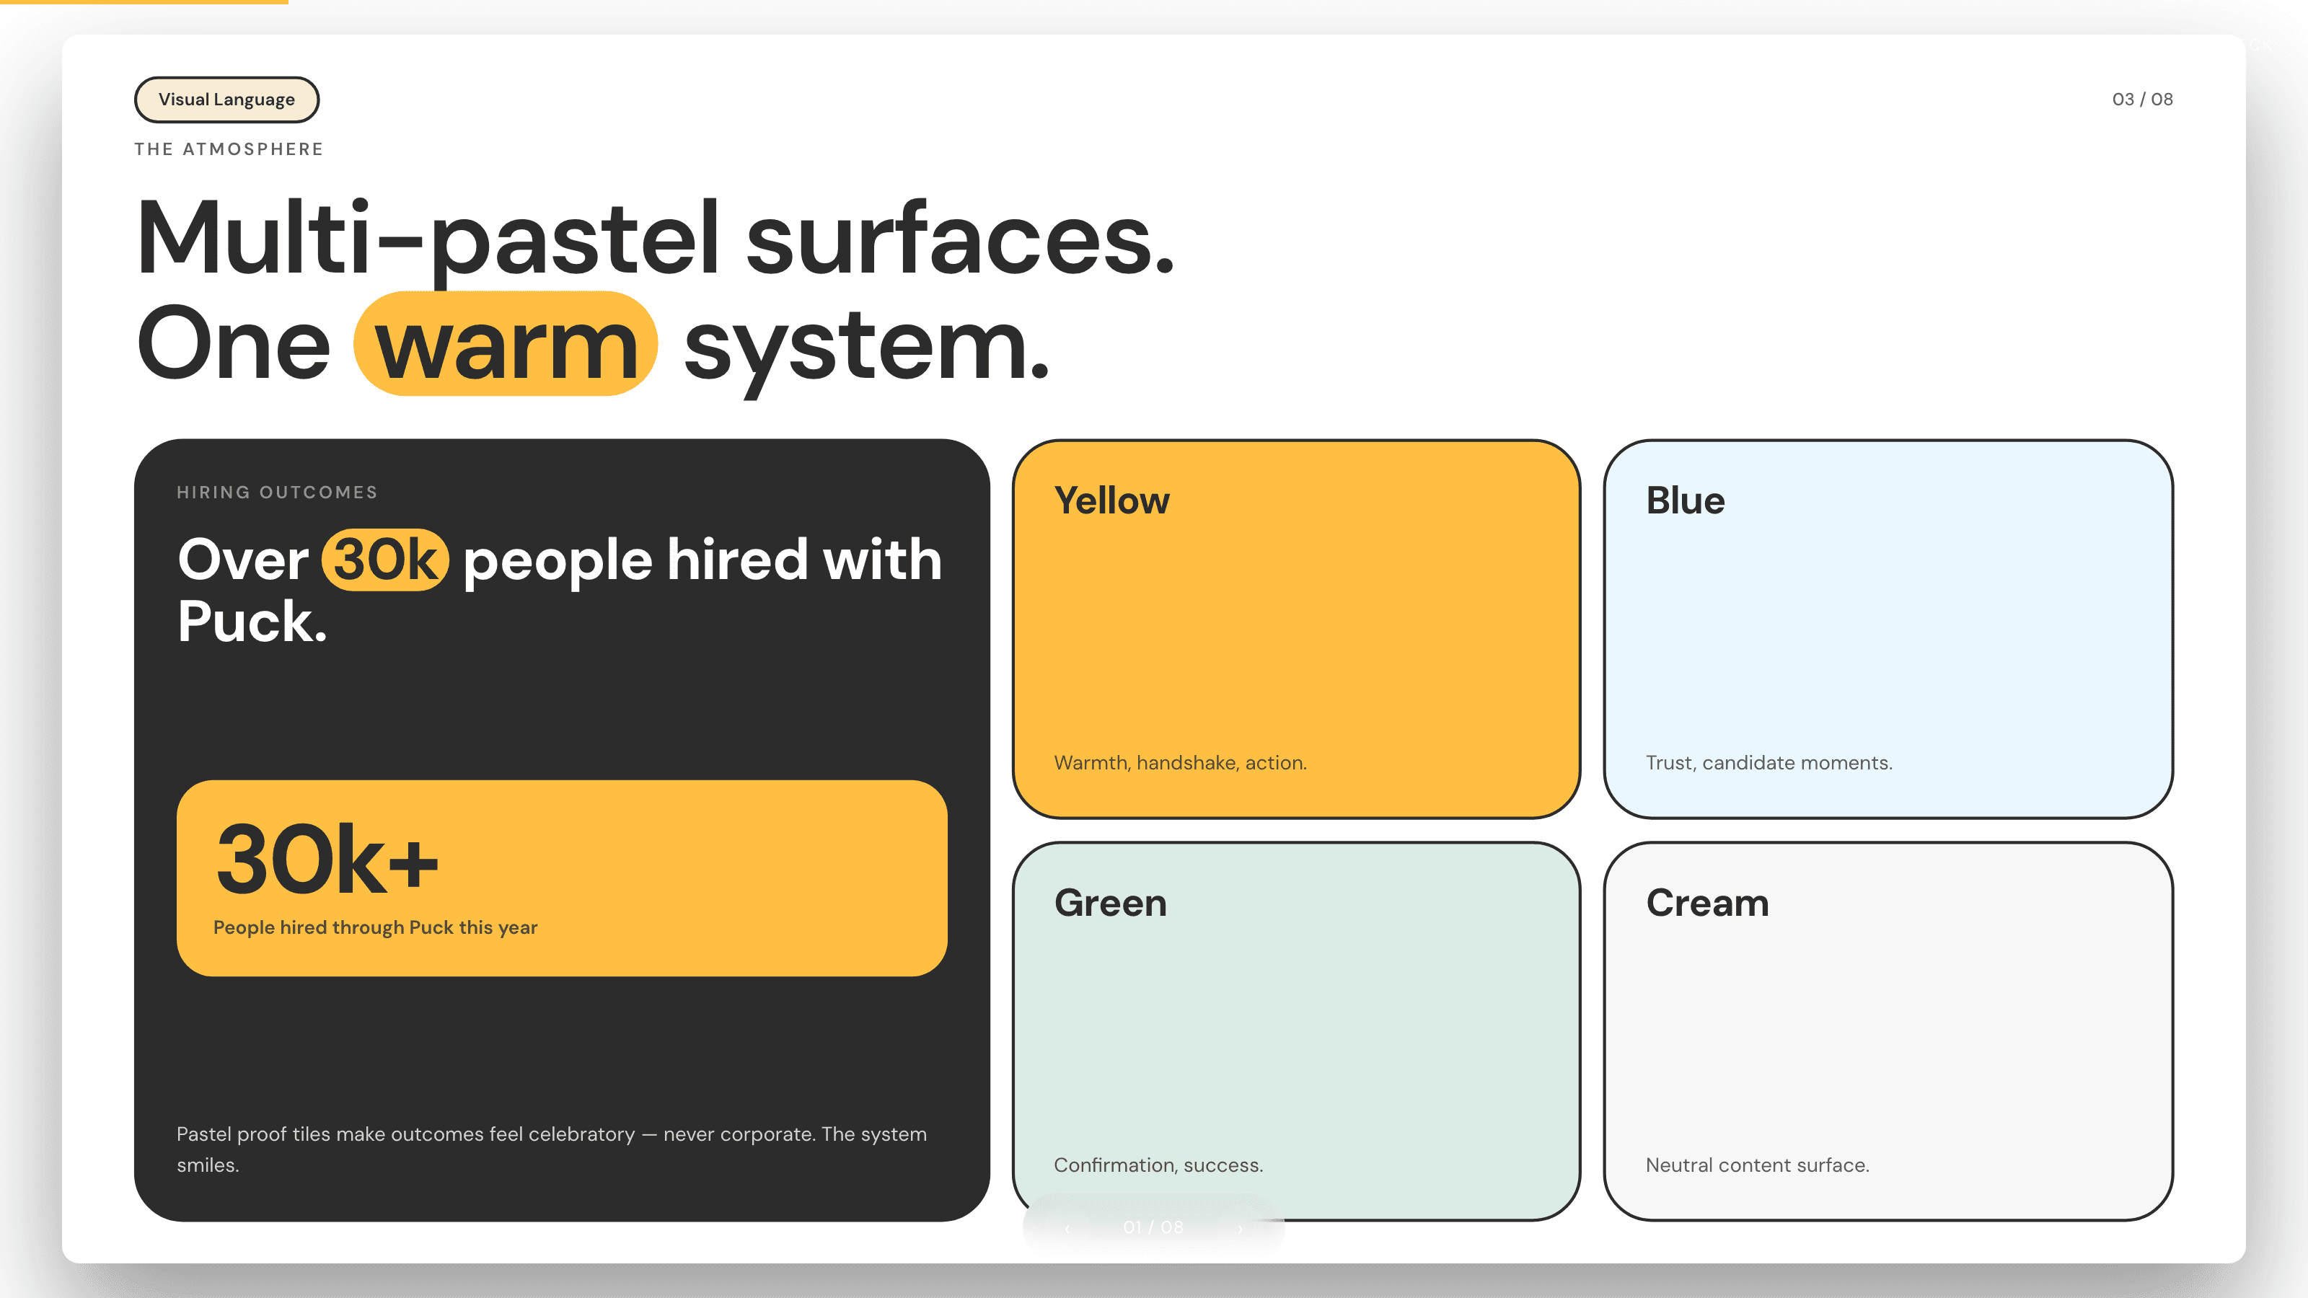Screen dimensions: 2308x1298
Task: Click the 01 / 08 navigation page indicator
Action: [1153, 1227]
